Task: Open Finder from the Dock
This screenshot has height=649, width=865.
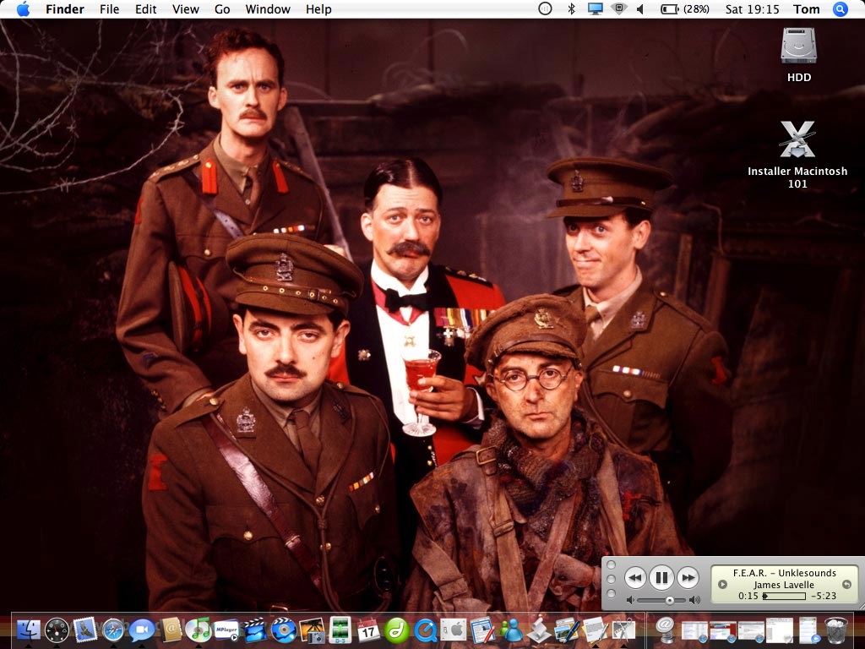Action: pyautogui.click(x=28, y=630)
